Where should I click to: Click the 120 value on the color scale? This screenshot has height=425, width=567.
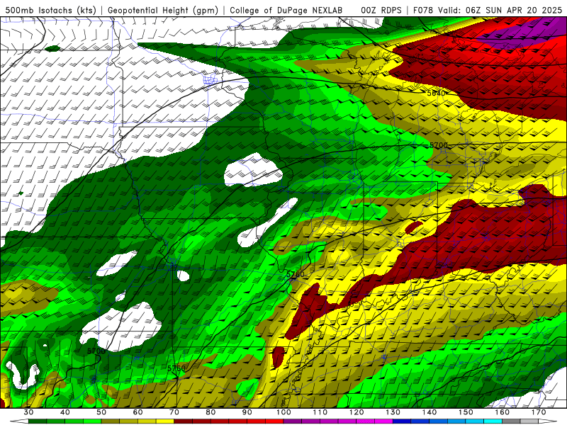click(x=357, y=412)
